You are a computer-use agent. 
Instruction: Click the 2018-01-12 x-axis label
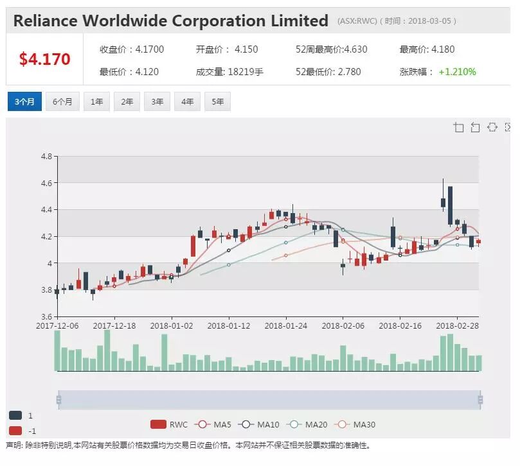point(229,325)
